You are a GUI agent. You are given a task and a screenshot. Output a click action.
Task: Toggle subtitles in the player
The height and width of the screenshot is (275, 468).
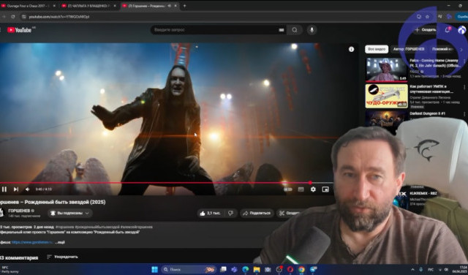[x=301, y=189]
